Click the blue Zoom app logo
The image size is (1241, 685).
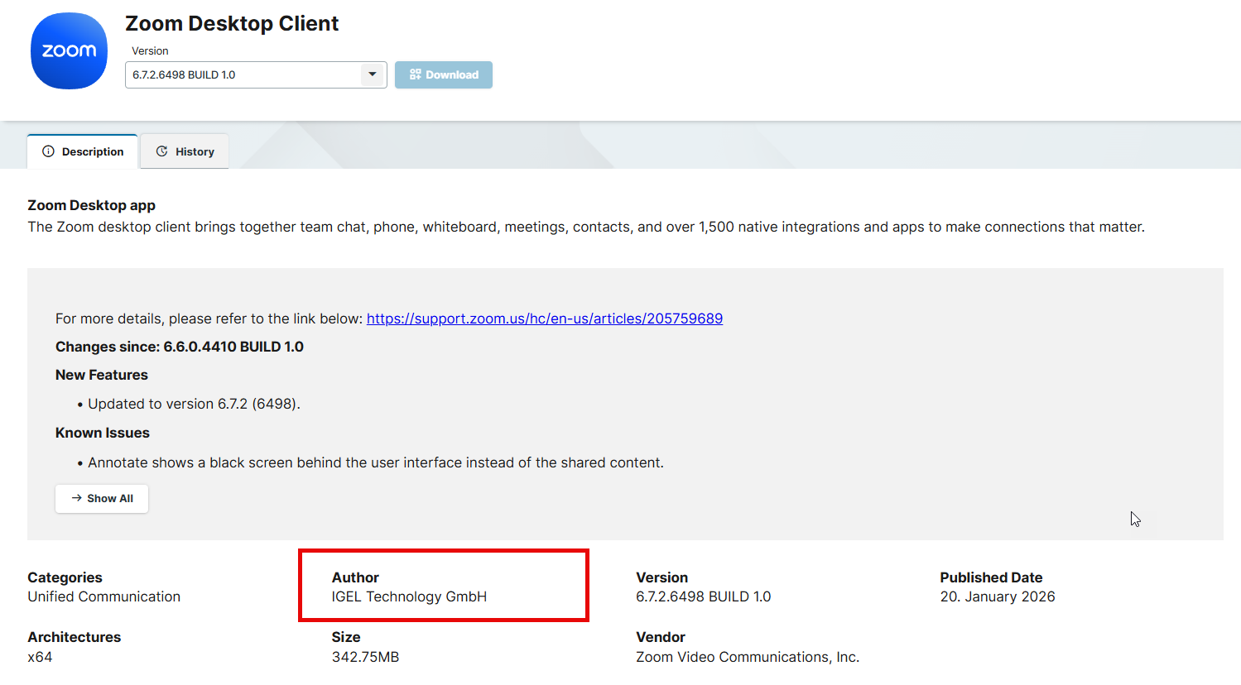click(69, 51)
